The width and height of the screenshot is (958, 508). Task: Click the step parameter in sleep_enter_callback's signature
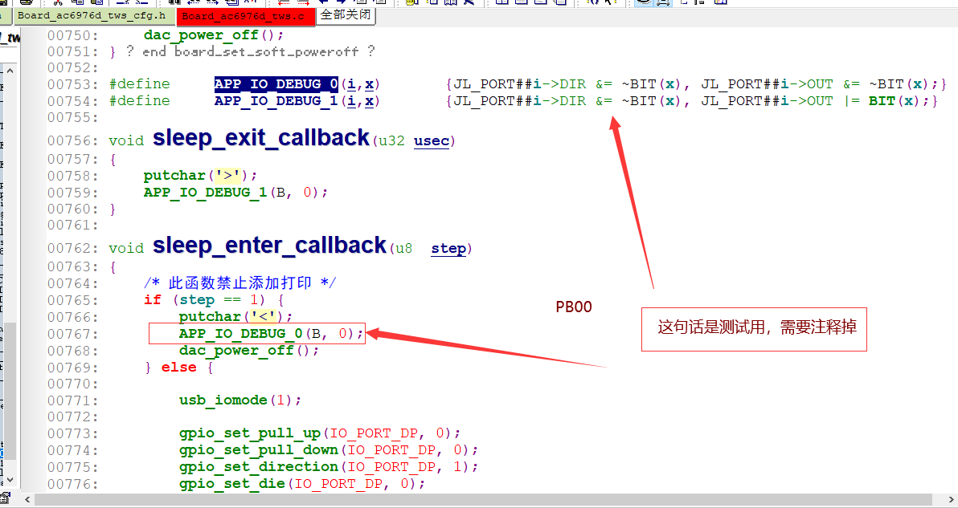448,248
